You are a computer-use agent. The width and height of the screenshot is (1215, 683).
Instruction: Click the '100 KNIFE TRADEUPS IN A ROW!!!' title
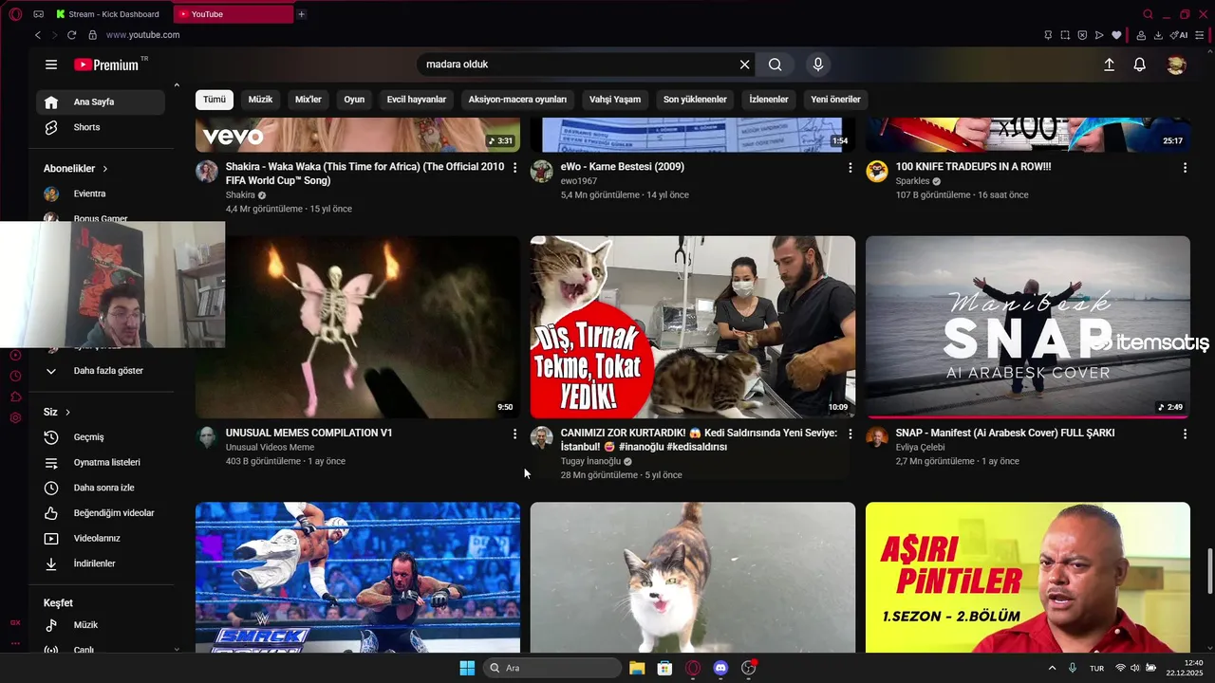[x=973, y=167]
